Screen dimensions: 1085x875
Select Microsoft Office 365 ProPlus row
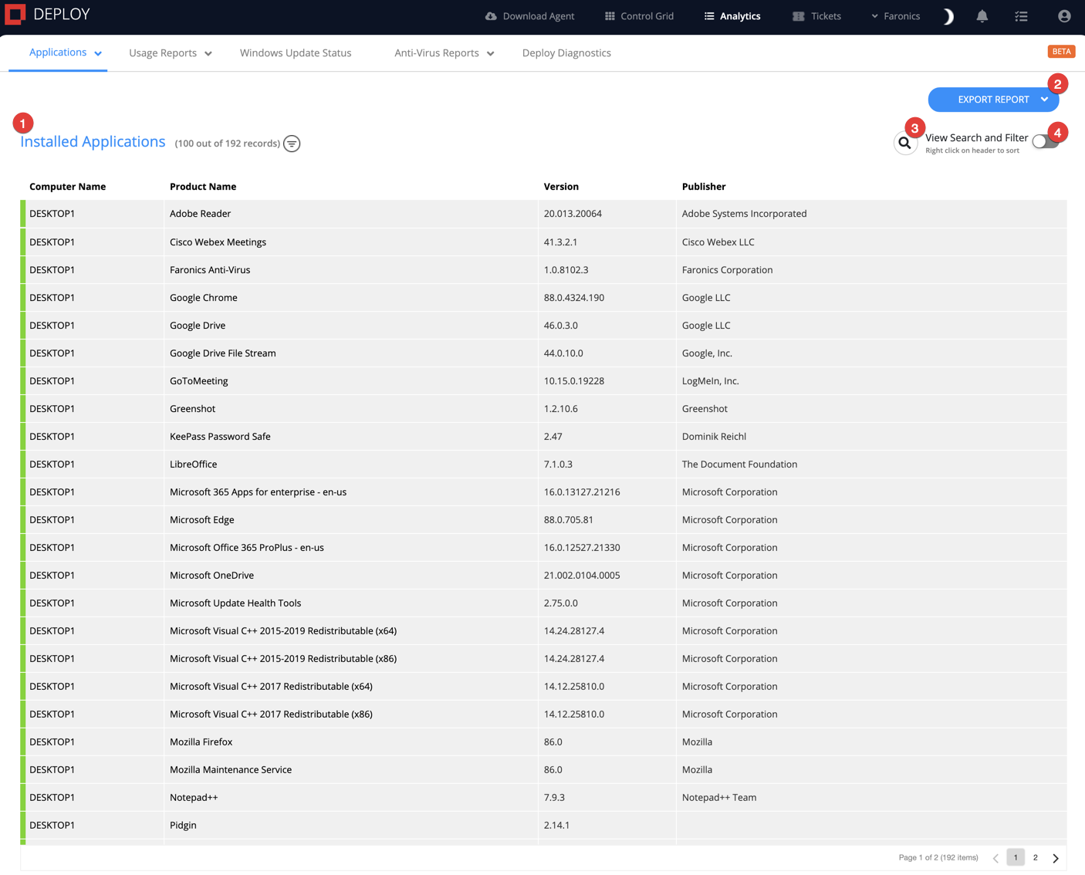click(x=543, y=547)
